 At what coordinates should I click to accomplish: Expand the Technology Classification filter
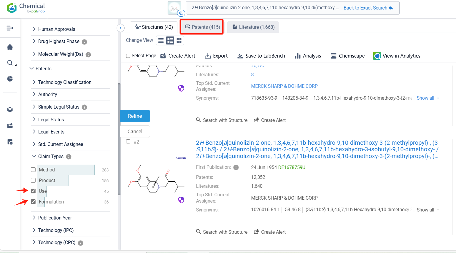click(64, 82)
